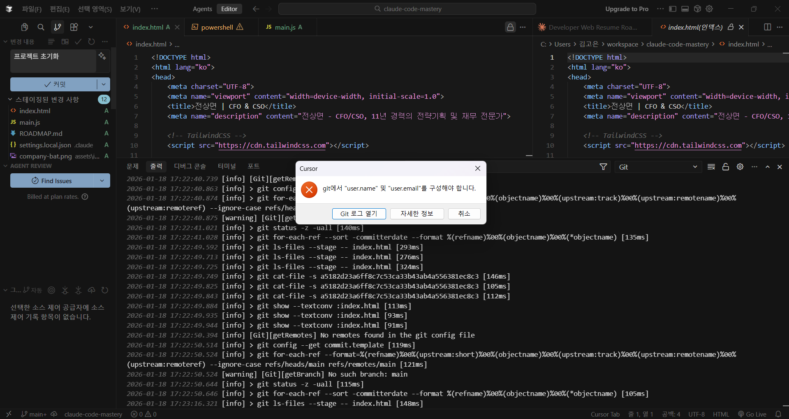Image resolution: width=789 pixels, height=419 pixels.
Task: Click Go Live in status bar
Action: 752,414
